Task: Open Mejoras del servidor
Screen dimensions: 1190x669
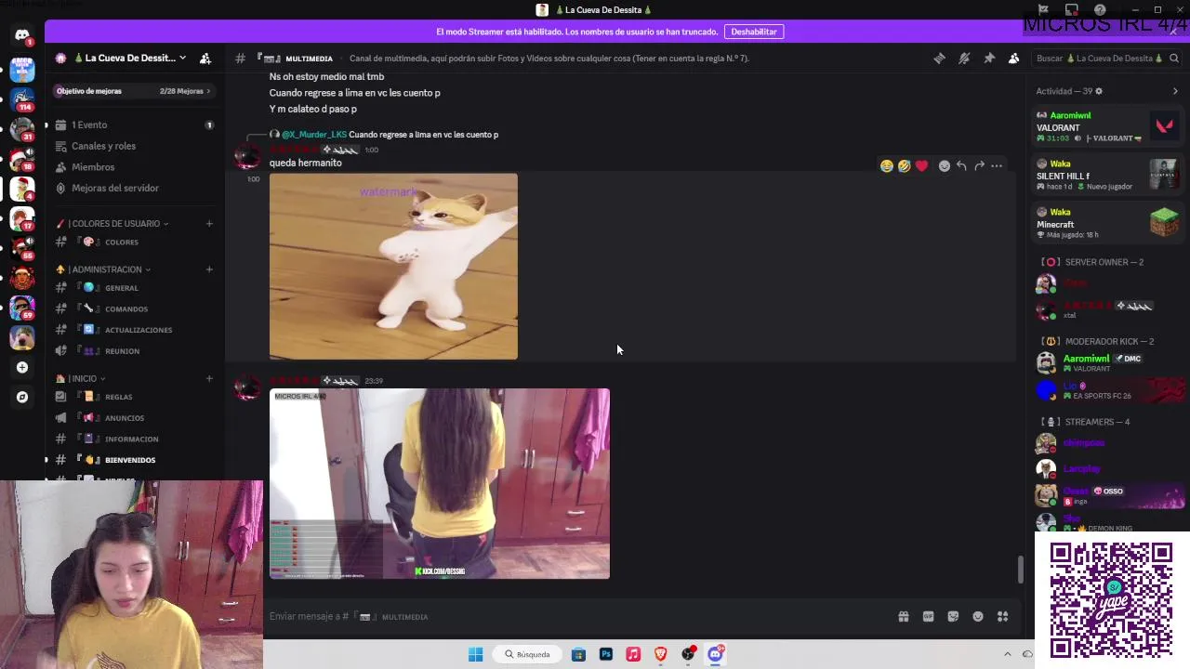Action: click(135, 188)
